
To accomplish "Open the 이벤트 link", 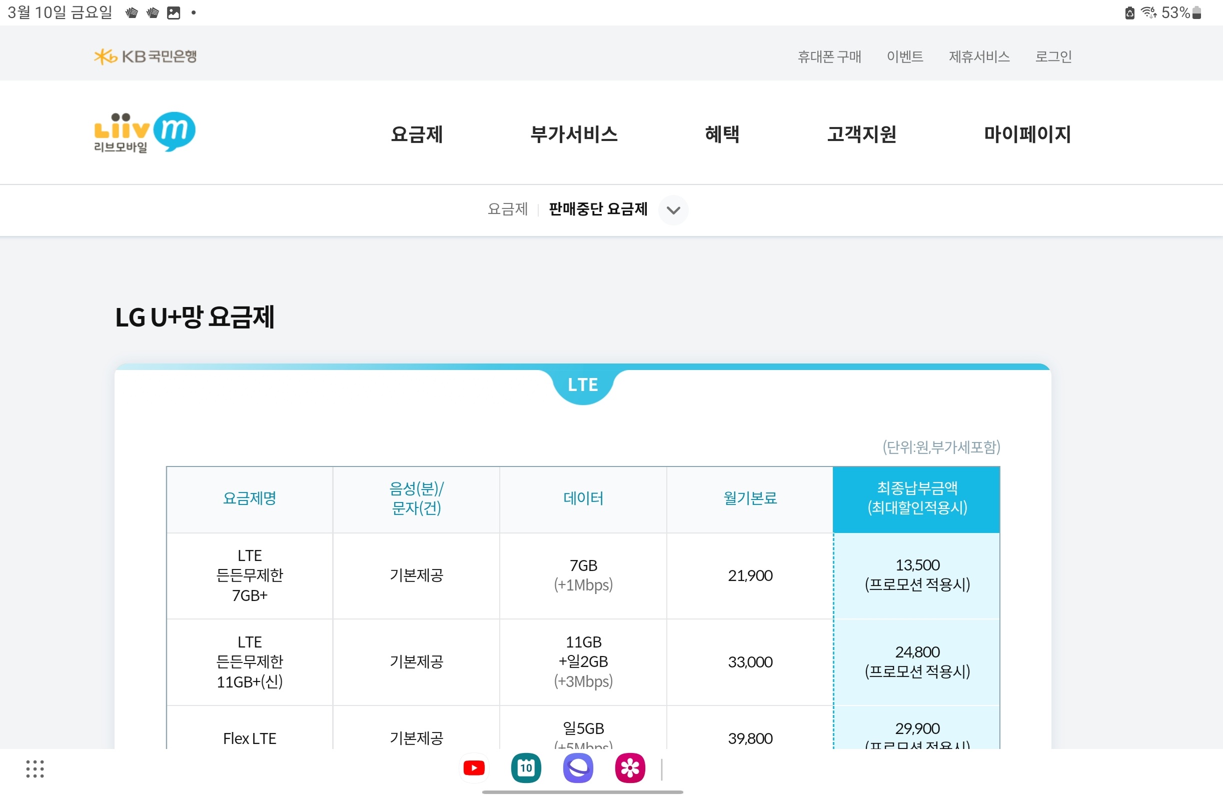I will pos(905,56).
